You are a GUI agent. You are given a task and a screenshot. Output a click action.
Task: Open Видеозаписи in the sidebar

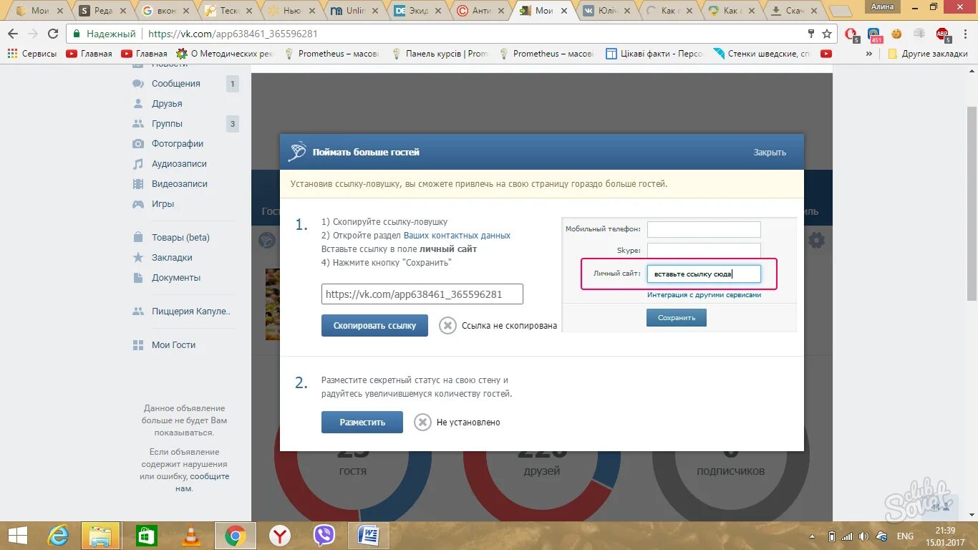tap(180, 184)
